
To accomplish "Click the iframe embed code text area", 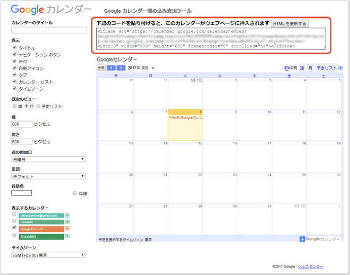I will coord(211,39).
